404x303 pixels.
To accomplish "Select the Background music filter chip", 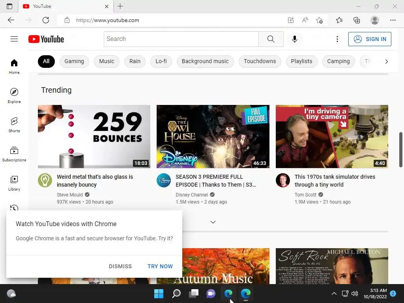I will [205, 61].
